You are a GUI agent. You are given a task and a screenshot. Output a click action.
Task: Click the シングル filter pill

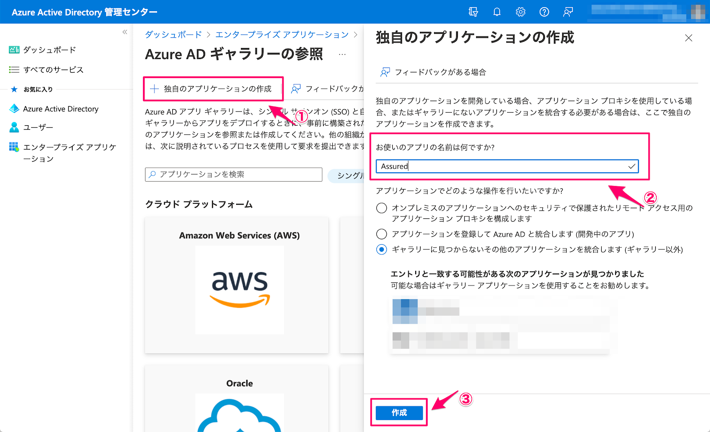346,176
